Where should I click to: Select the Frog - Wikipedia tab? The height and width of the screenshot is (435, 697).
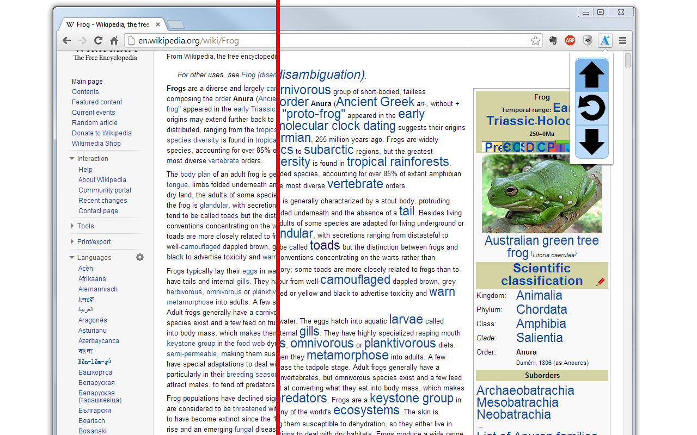click(x=112, y=24)
